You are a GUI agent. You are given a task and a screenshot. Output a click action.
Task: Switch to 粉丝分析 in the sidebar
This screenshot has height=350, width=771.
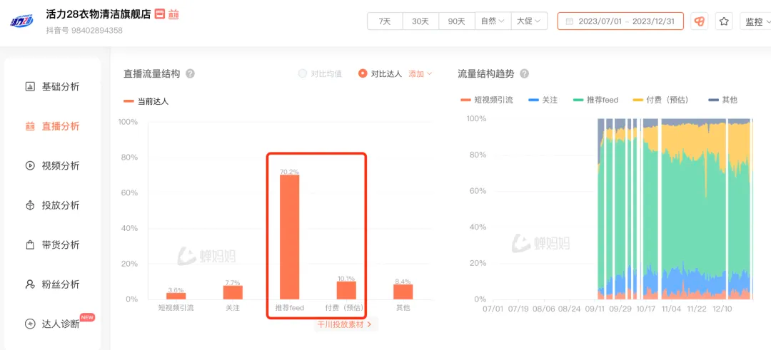point(60,284)
